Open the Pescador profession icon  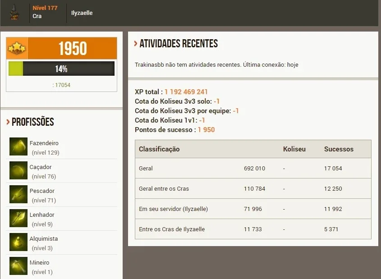18,194
